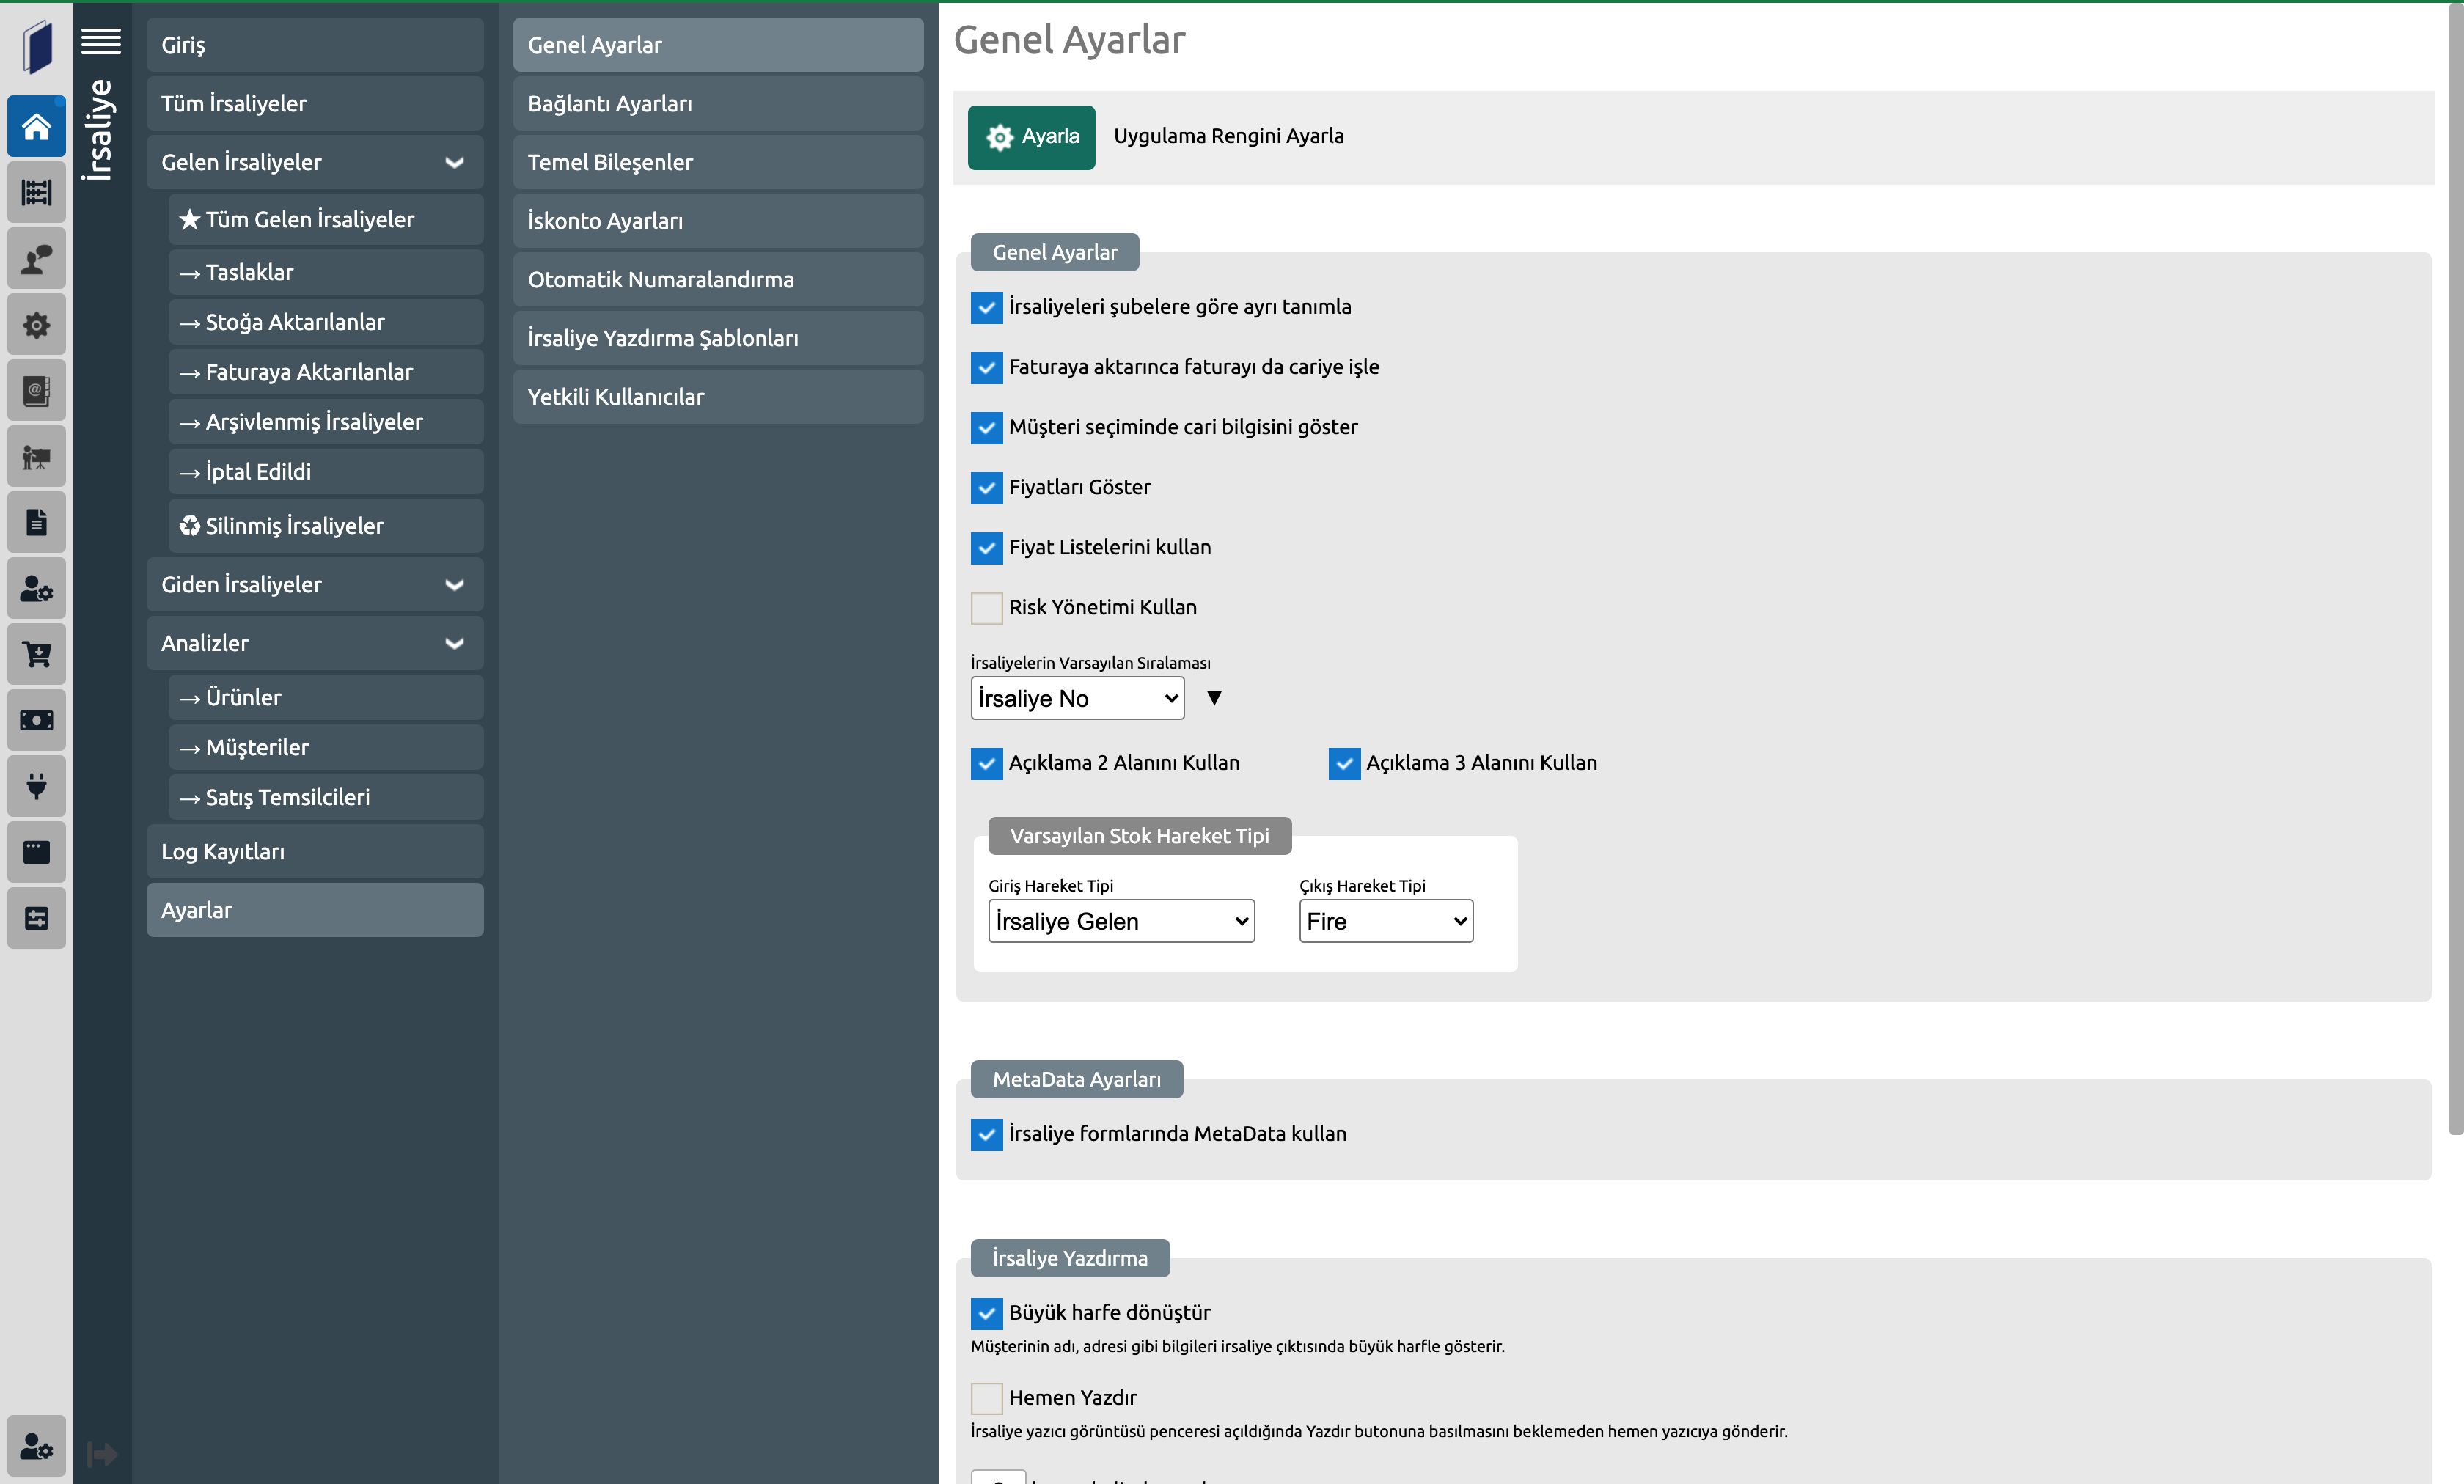Click the green Ayarla button
The height and width of the screenshot is (1484, 2464).
pyautogui.click(x=1031, y=137)
